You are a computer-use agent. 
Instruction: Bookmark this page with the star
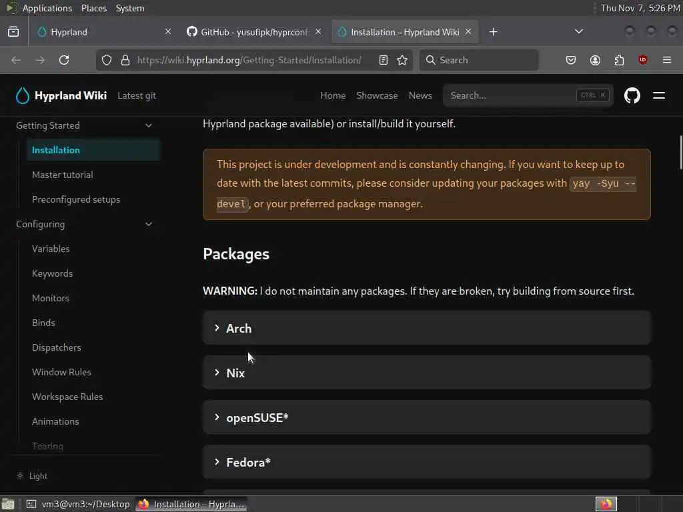tap(402, 60)
